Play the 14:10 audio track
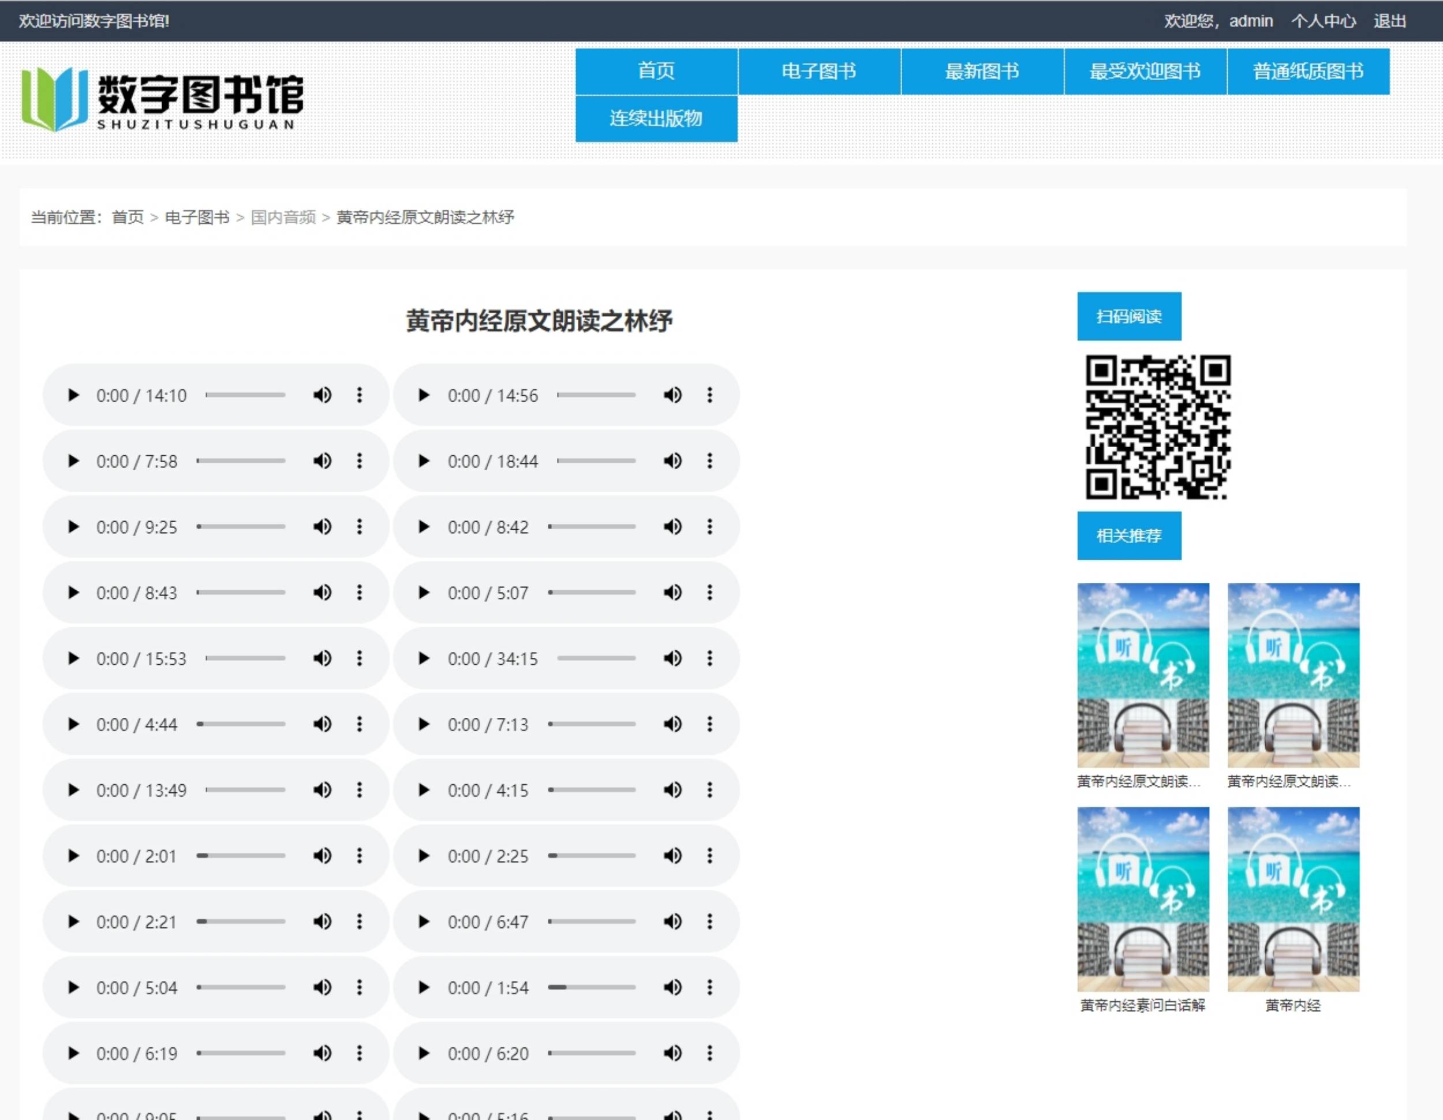Image resolution: width=1443 pixels, height=1120 pixels. tap(73, 395)
